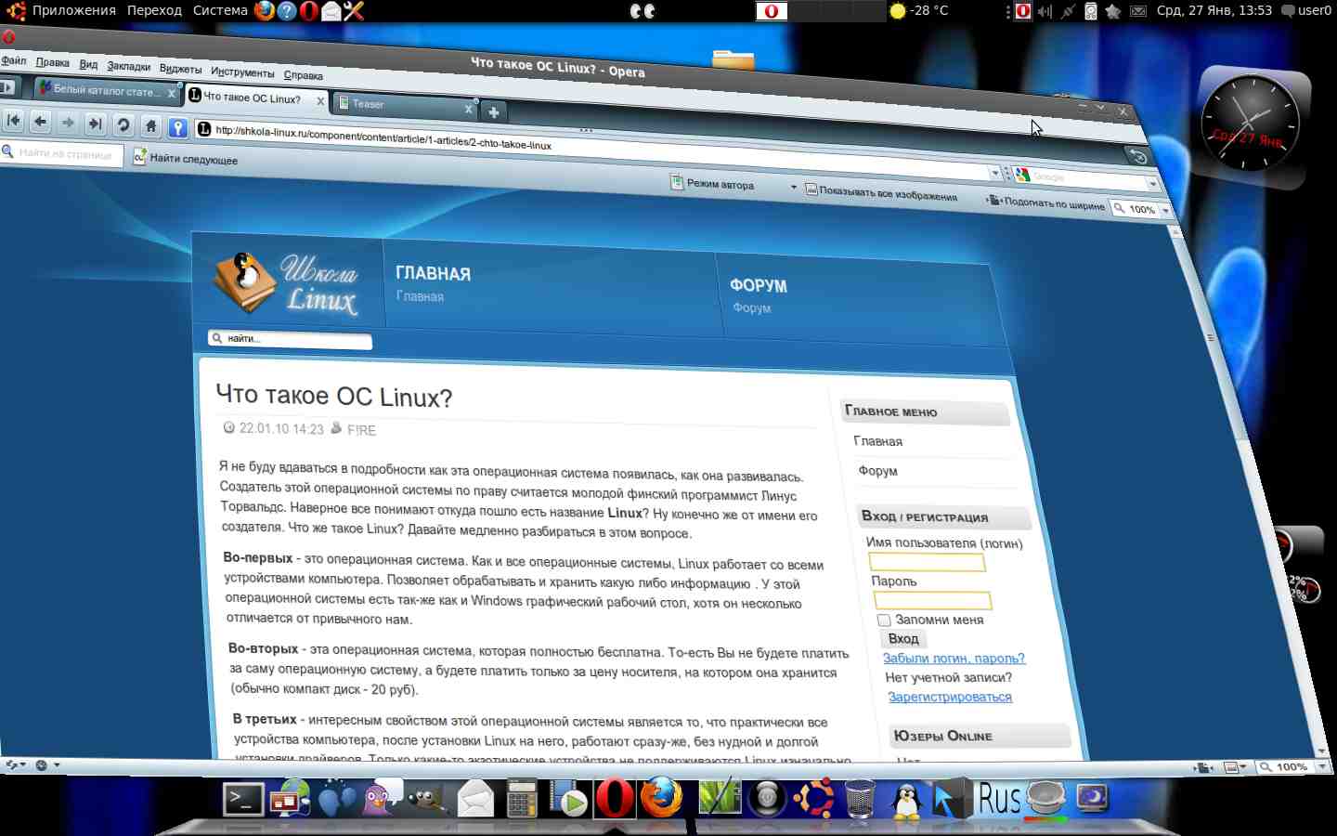Open the trash bin in the dock
This screenshot has width=1337, height=836.
pyautogui.click(x=861, y=799)
